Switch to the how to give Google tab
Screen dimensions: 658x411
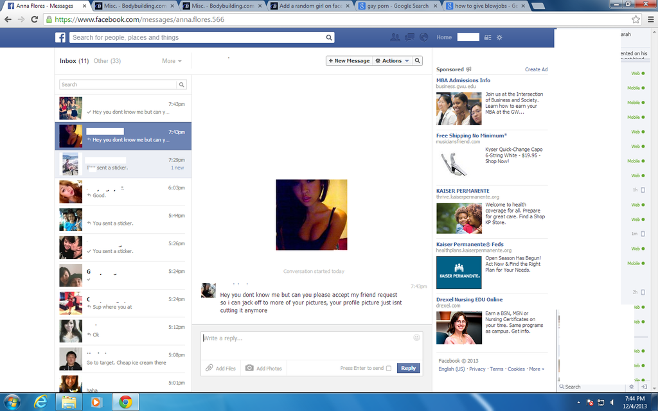(x=486, y=6)
